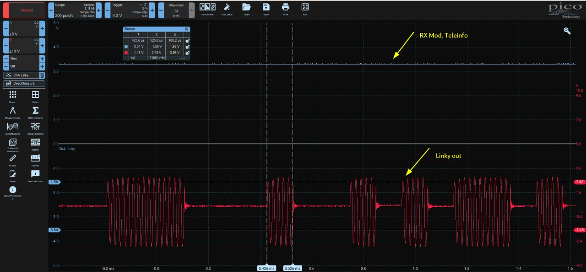
Task: Decrease channel B voltage range
Action: (6, 46)
